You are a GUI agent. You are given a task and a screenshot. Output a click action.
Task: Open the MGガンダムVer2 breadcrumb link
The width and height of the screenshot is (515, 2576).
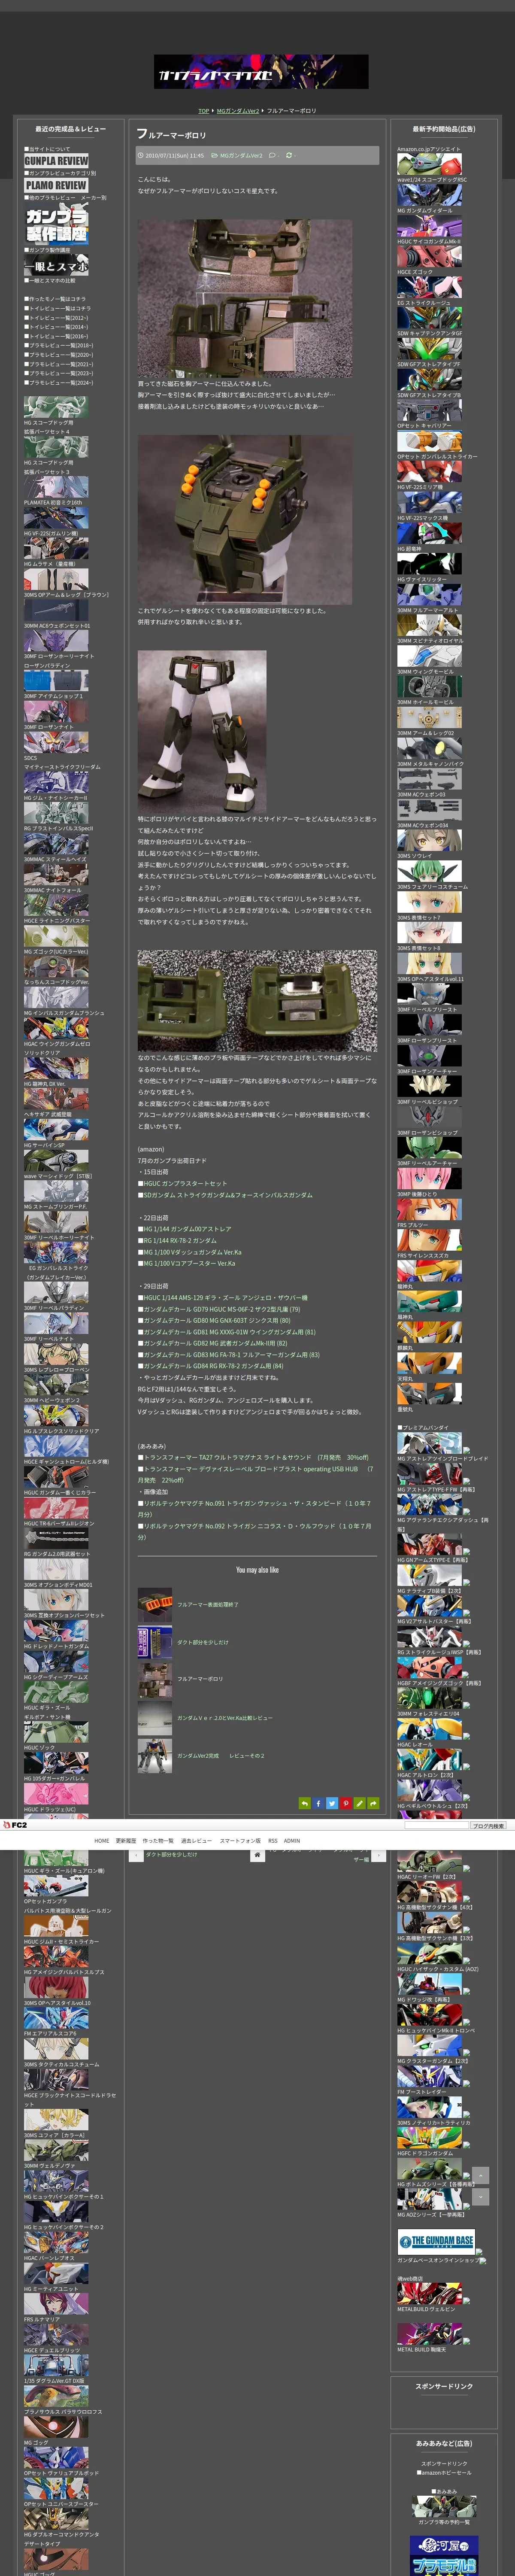tap(238, 111)
